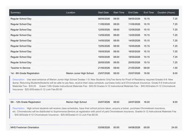The image size is (188, 133).
Task: Select the End Date column header
Action: [133, 13]
